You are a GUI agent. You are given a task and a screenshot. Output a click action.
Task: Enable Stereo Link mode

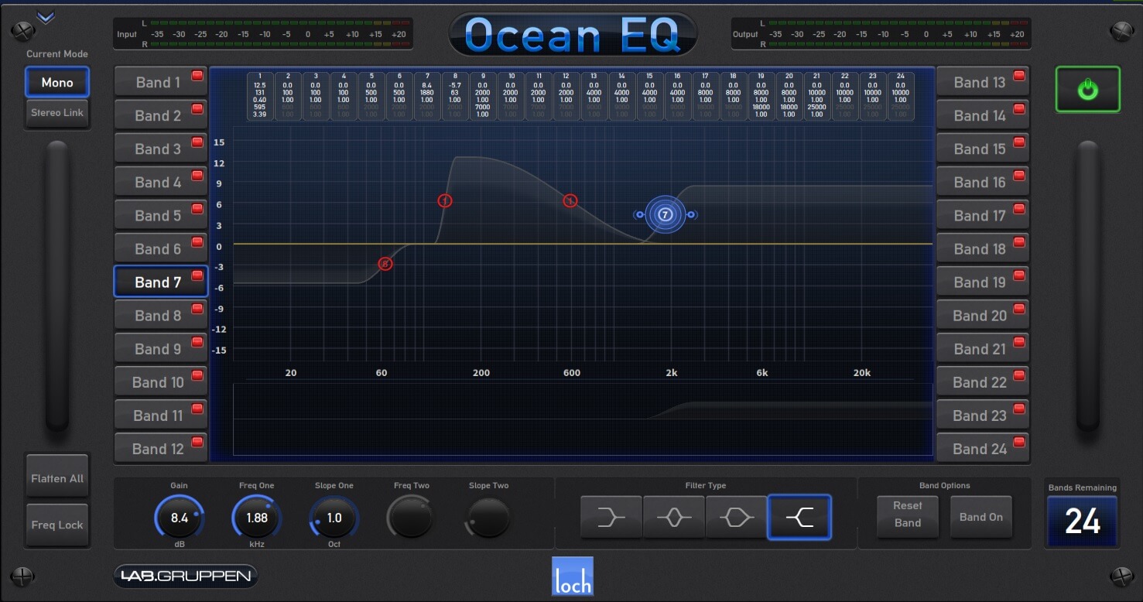57,113
